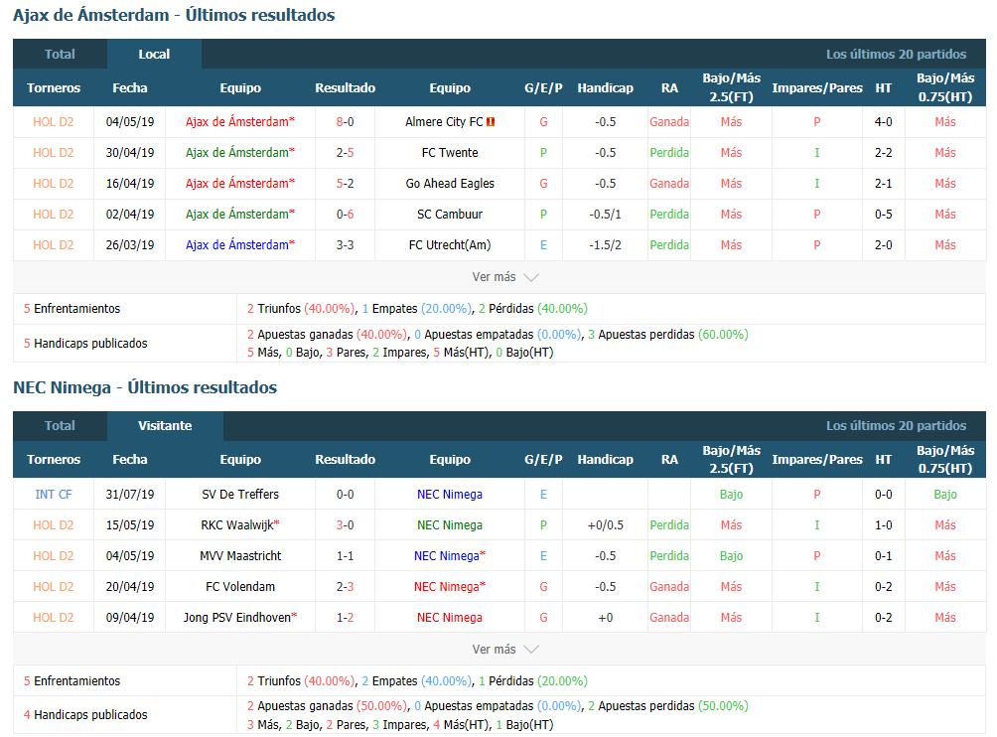The image size is (997, 737).
Task: Click the -0.5/1 handicap value
Action: click(606, 215)
